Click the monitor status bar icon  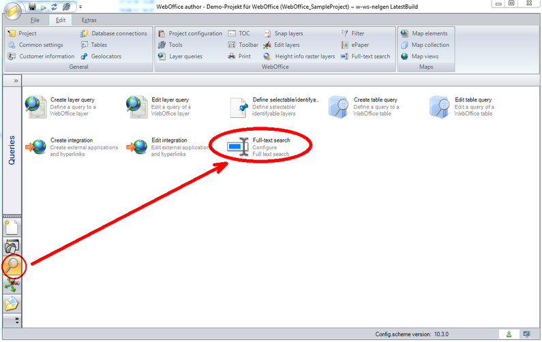pos(526,334)
